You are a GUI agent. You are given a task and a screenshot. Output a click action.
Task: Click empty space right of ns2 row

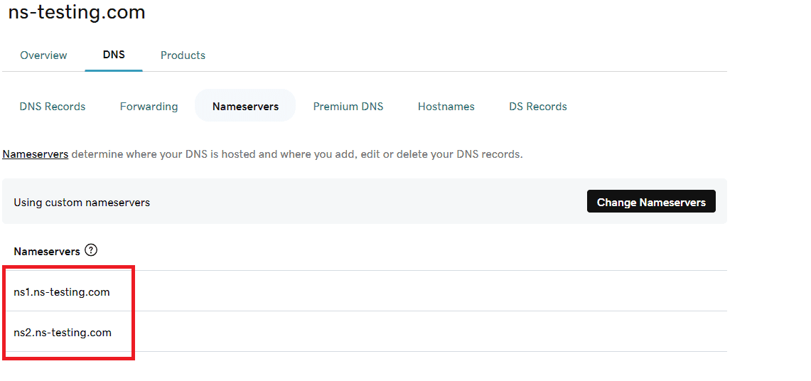pyautogui.click(x=426, y=332)
